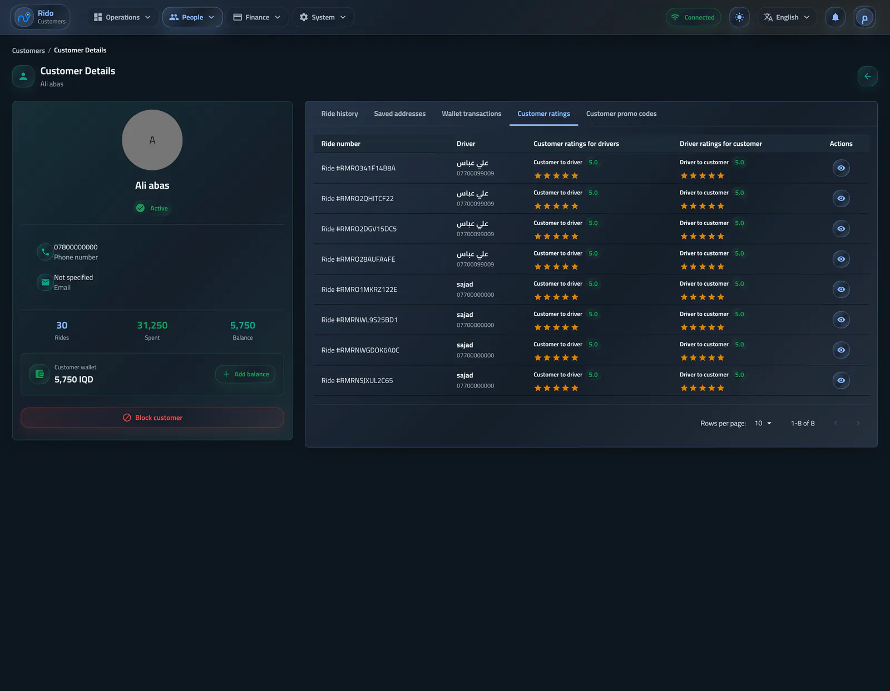Click the Not specified email value

[x=73, y=277]
